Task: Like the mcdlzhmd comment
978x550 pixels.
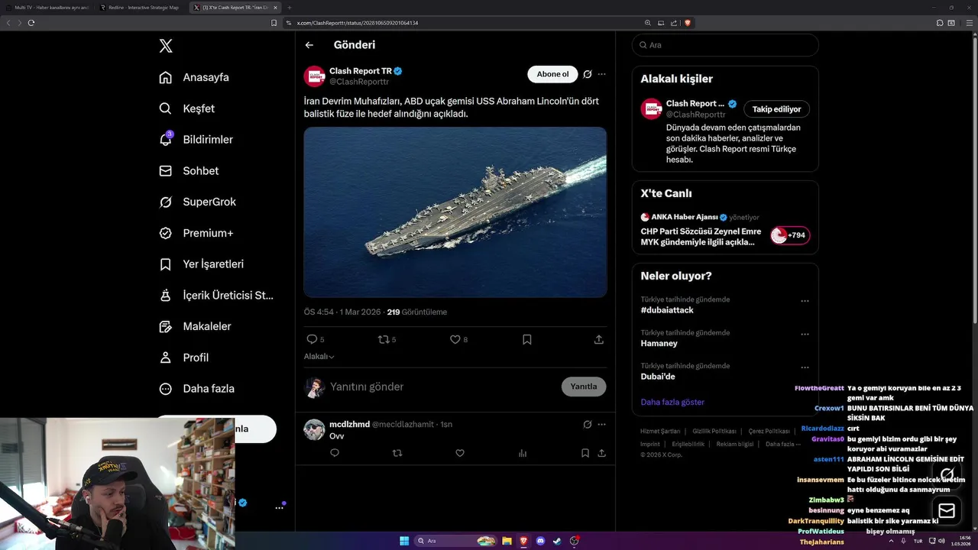Action: coord(460,453)
